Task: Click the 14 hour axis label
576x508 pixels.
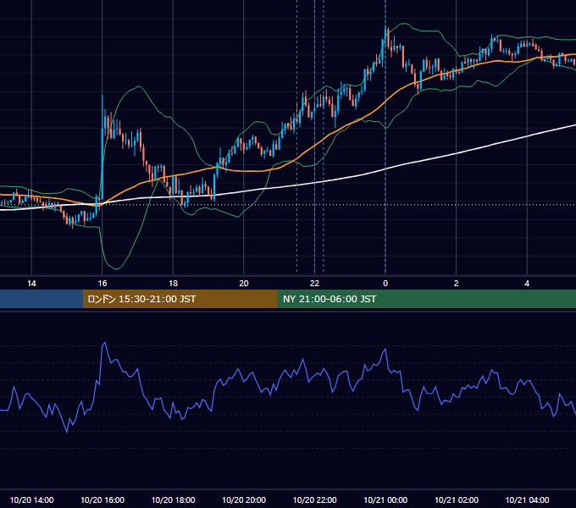Action: (x=31, y=284)
